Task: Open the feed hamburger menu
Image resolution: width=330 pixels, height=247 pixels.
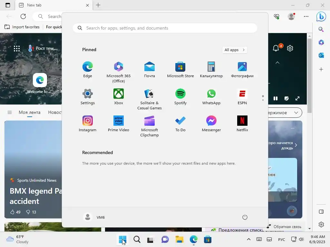Action: coord(10,112)
